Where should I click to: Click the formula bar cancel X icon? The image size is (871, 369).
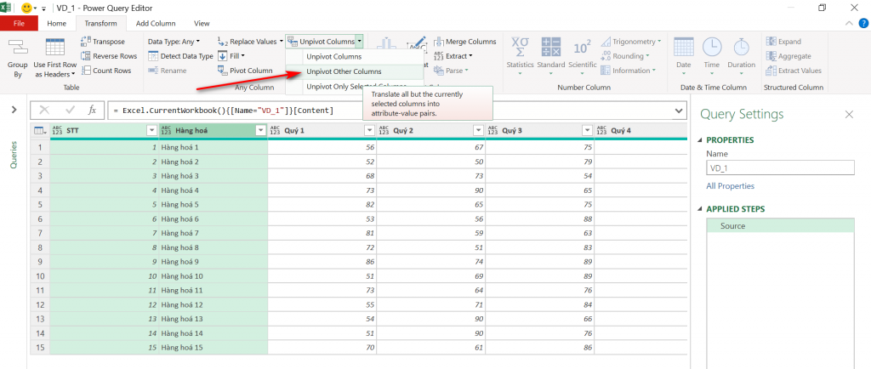coord(44,111)
